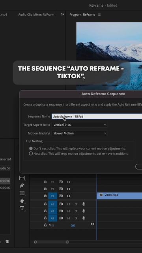142x253 pixels.
Task: Target track V2 header
Action: coord(52,189)
